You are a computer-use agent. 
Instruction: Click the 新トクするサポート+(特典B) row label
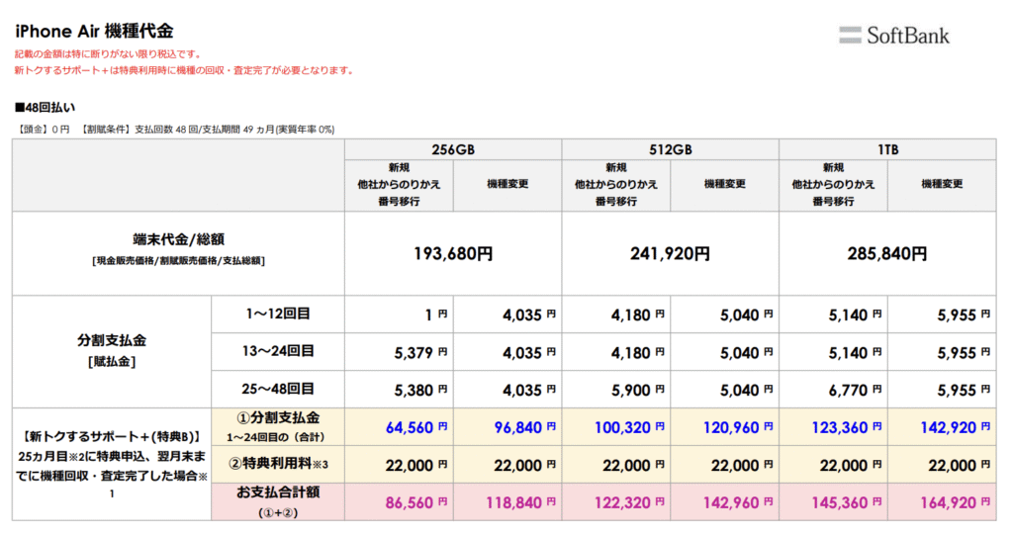[x=112, y=435]
